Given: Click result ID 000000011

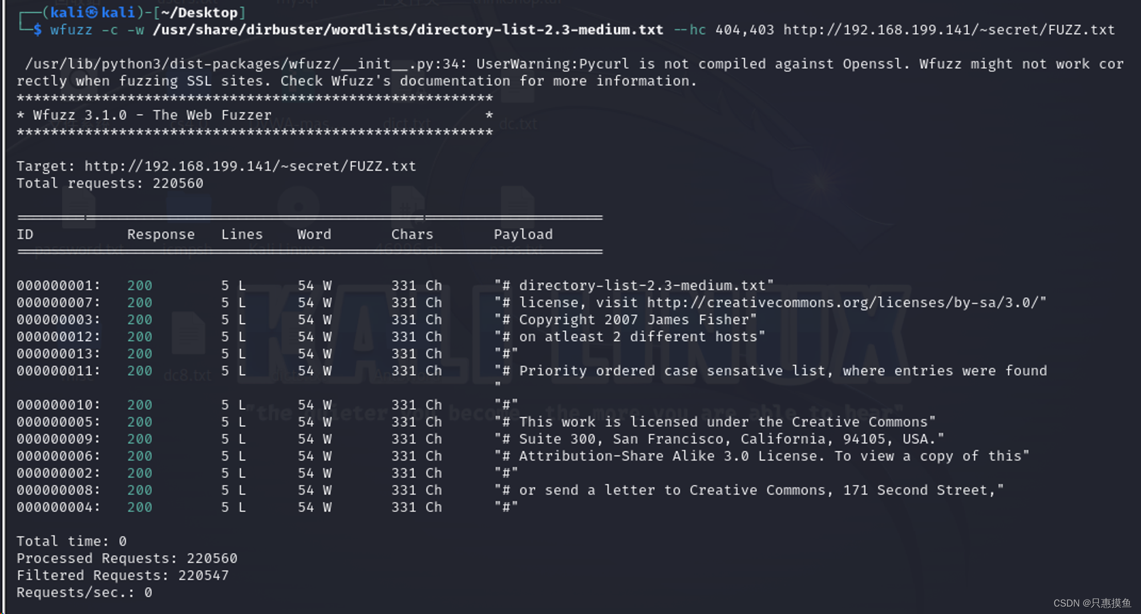Looking at the screenshot, I should [x=58, y=371].
